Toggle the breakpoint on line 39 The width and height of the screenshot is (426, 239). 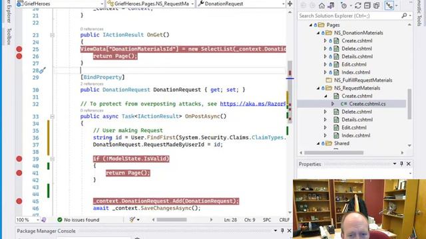(x=19, y=159)
